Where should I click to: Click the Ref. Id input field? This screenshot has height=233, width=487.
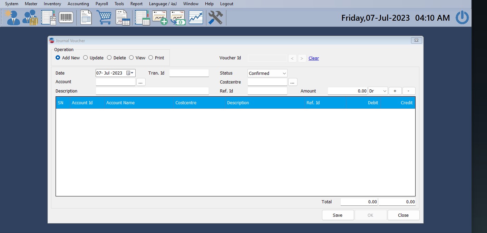click(267, 91)
